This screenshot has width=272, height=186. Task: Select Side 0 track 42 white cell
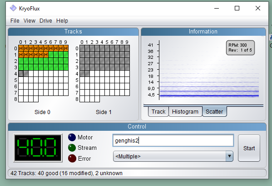[31, 74]
